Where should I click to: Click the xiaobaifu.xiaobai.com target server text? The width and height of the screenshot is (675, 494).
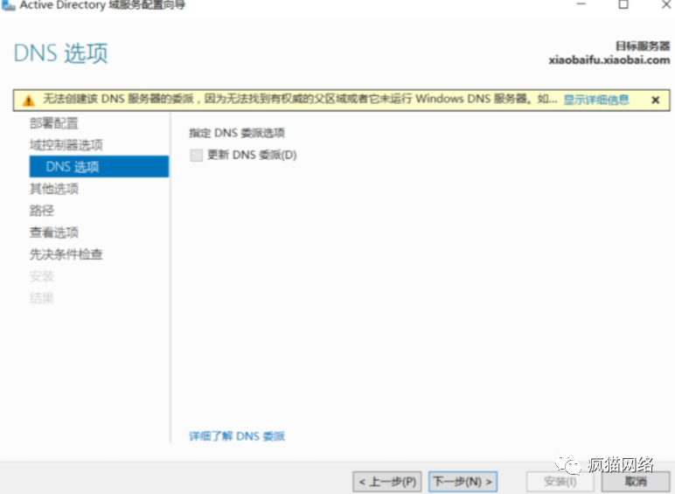pyautogui.click(x=609, y=60)
